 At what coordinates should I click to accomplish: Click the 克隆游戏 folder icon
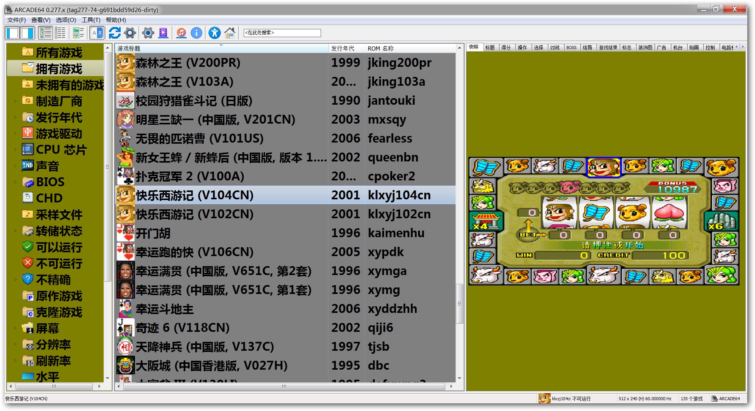pyautogui.click(x=28, y=312)
